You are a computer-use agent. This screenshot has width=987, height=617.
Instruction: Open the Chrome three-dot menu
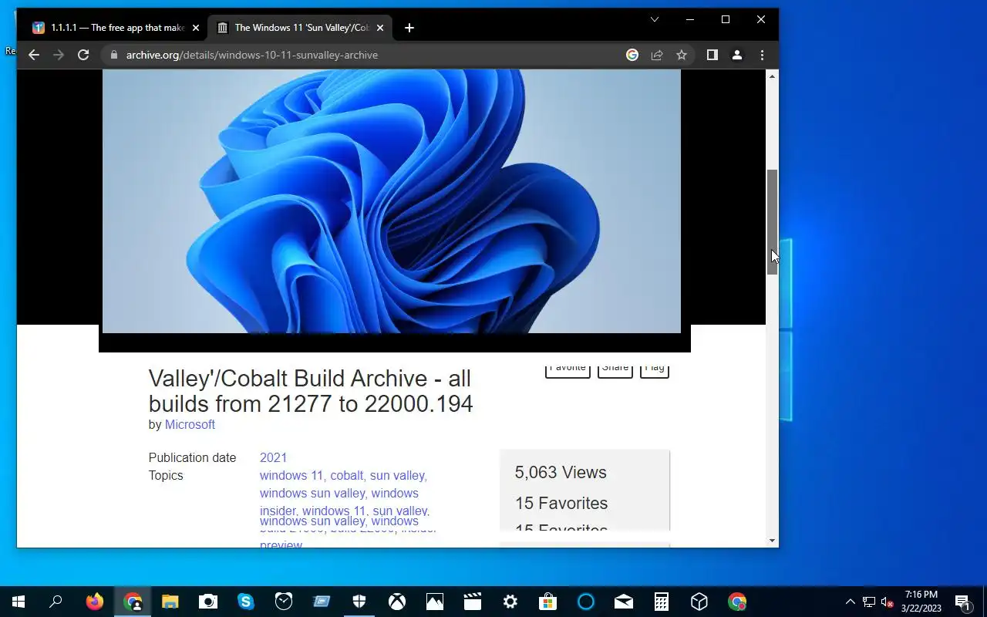point(762,55)
